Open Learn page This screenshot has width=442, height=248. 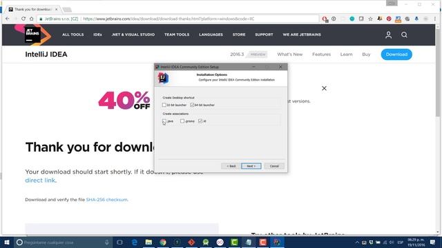[x=346, y=54]
